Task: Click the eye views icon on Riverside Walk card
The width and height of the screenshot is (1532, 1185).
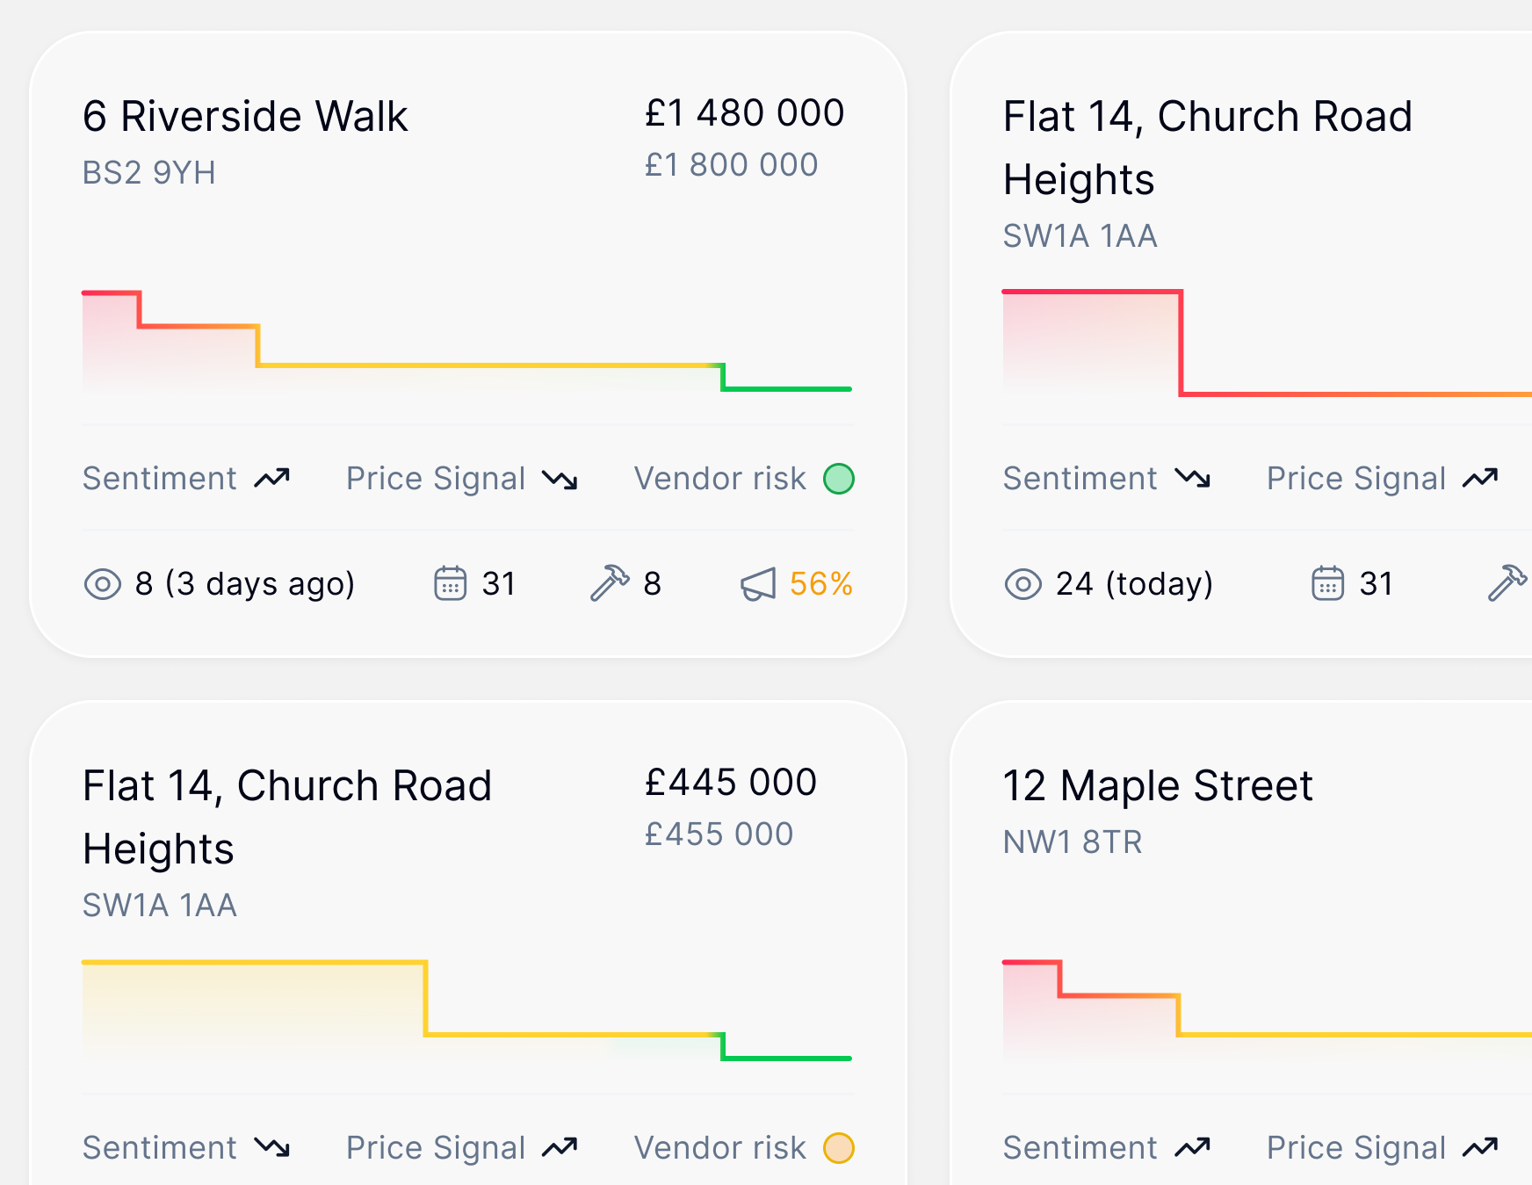Action: click(103, 584)
